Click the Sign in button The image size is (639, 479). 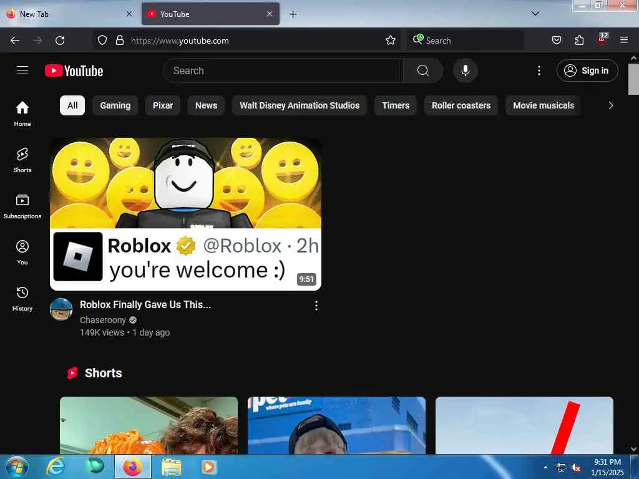(587, 70)
